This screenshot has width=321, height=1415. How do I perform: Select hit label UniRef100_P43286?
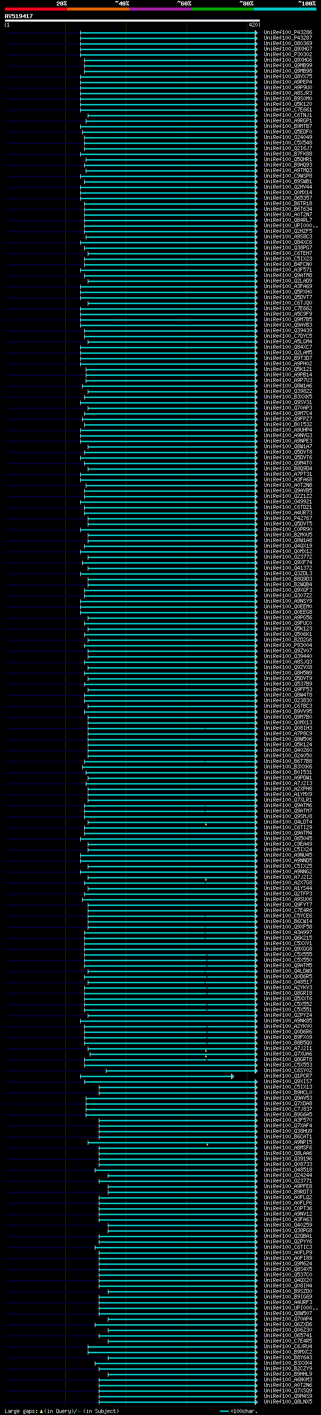[288, 33]
